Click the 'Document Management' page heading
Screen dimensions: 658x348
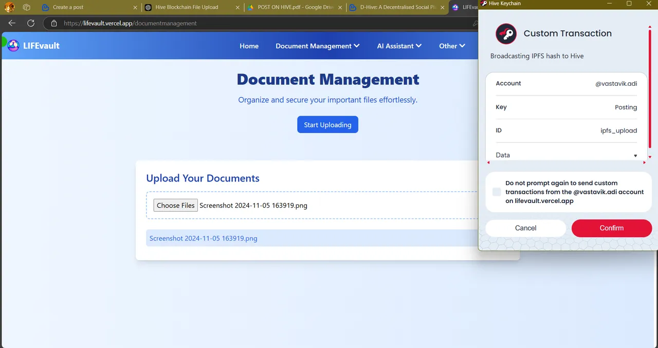(328, 80)
